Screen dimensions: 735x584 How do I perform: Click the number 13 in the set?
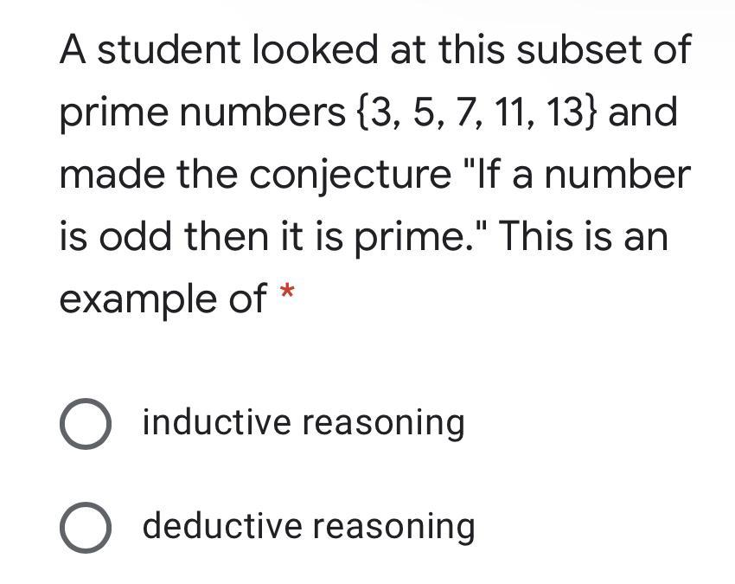pos(565,112)
